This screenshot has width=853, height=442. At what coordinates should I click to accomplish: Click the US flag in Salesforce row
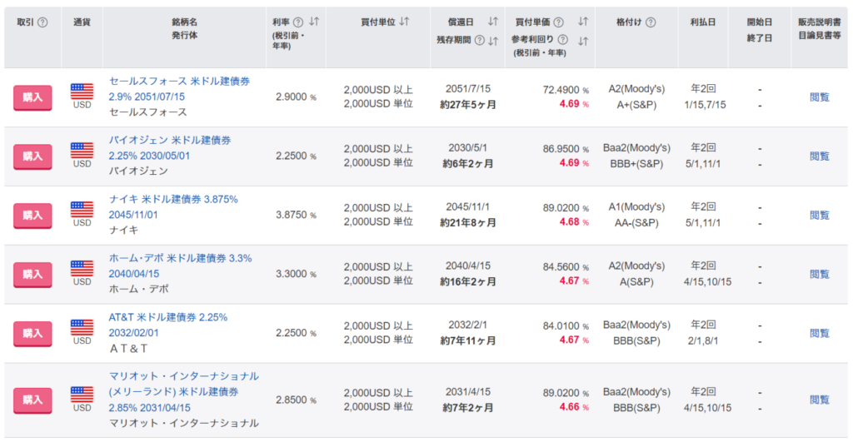tap(82, 91)
